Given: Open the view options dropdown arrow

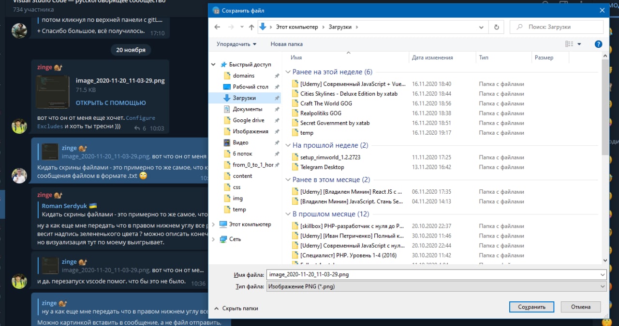Looking at the screenshot, I should (x=579, y=44).
